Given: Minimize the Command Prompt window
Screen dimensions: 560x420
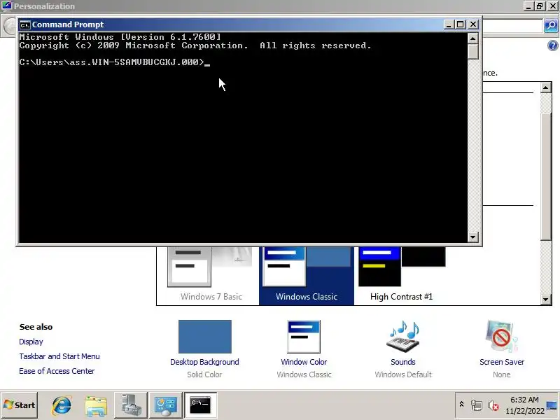Looking at the screenshot, I should [449, 24].
